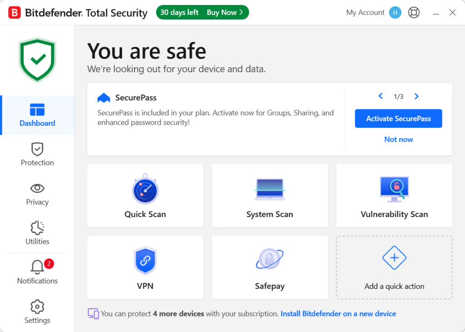The width and height of the screenshot is (465, 332).
Task: Go to previous recommendation card
Action: coord(381,96)
